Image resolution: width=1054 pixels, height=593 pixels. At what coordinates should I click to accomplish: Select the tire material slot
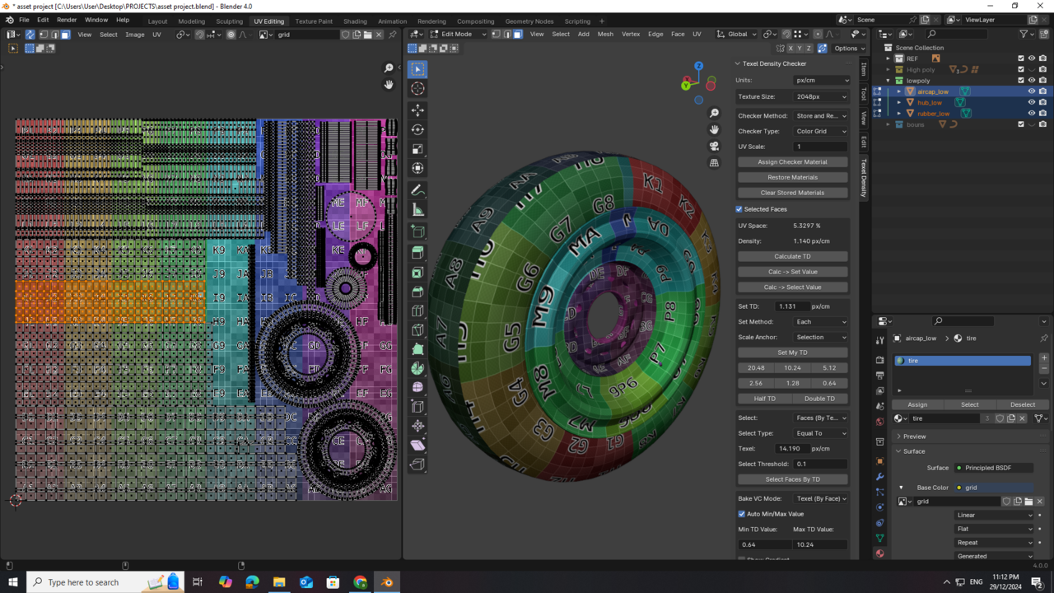click(x=962, y=360)
